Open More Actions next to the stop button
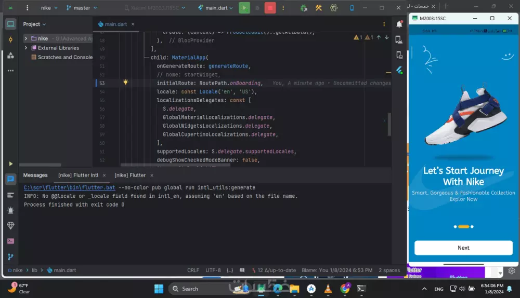The image size is (520, 298). pyautogui.click(x=283, y=8)
